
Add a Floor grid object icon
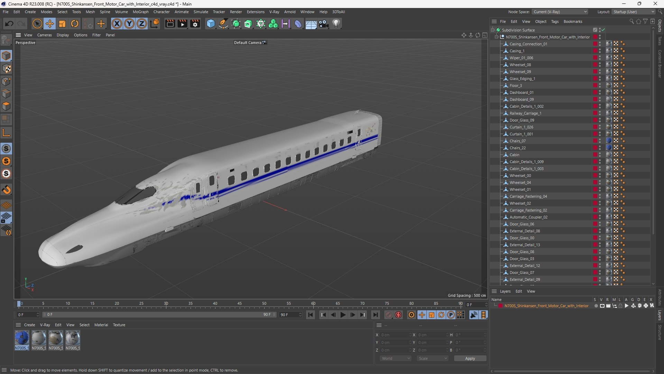[311, 24]
